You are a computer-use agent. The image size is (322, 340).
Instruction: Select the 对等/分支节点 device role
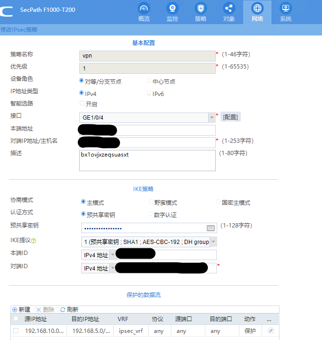coord(81,81)
